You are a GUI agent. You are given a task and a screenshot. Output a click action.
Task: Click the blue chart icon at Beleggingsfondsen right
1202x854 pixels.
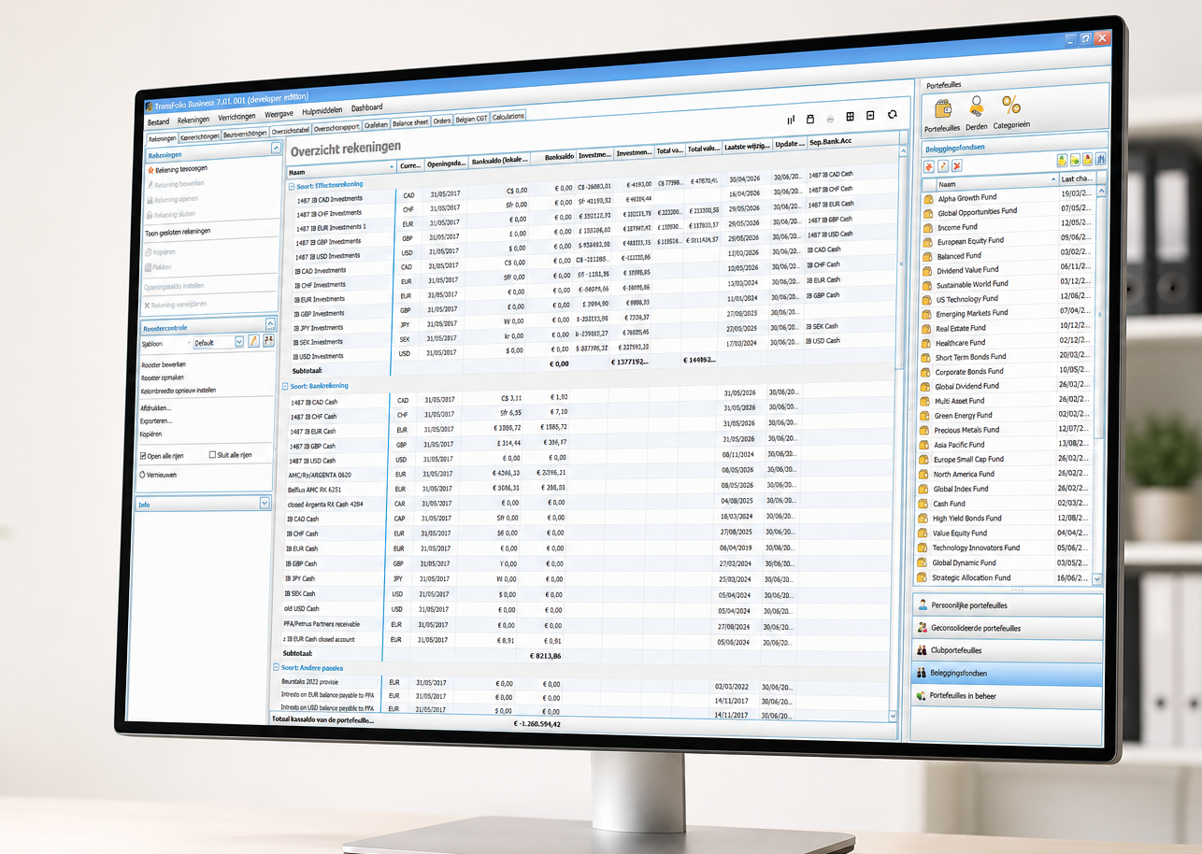point(1100,159)
